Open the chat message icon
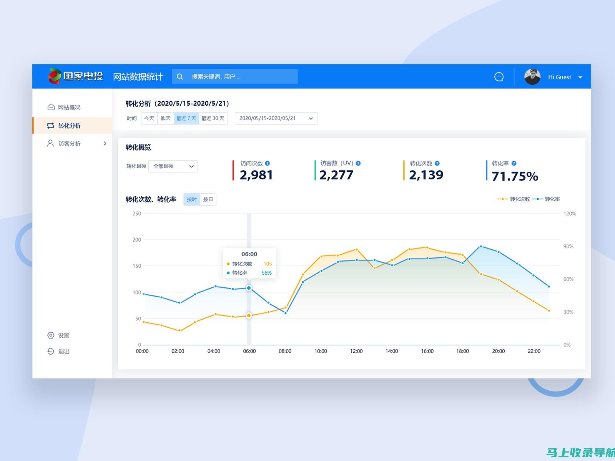This screenshot has height=461, width=615. click(499, 77)
